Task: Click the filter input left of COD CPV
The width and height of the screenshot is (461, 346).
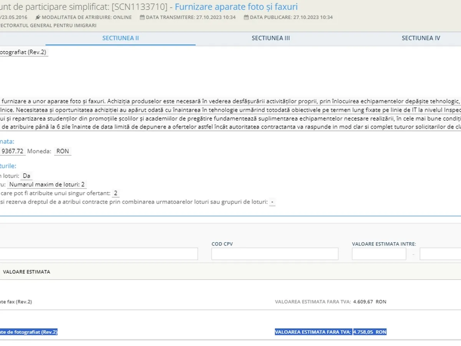Action: pos(98,254)
